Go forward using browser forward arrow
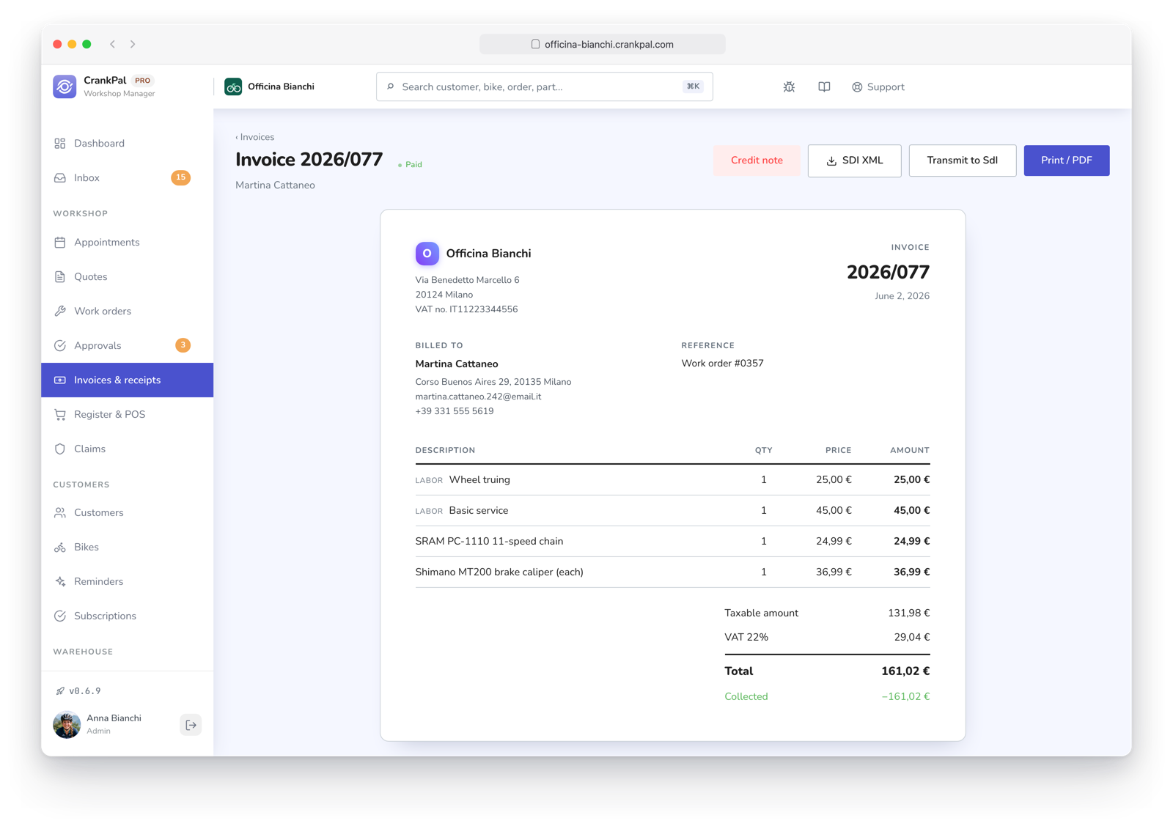Screen dimensions: 1173x829 pyautogui.click(x=133, y=44)
